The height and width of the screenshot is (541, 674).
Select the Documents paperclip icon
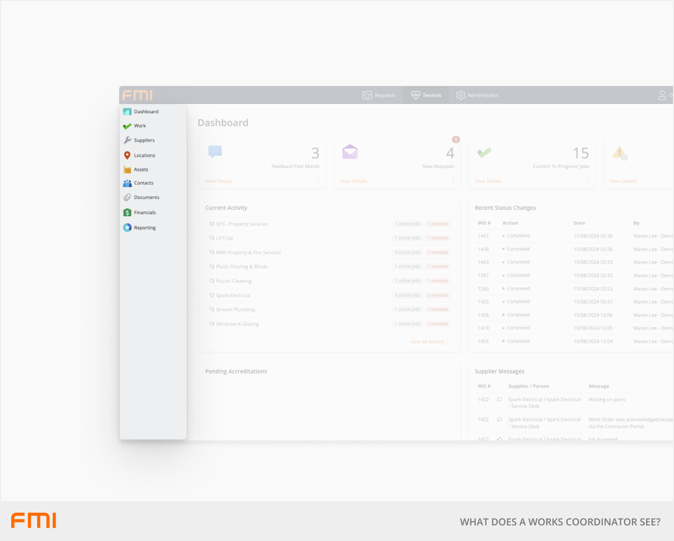(127, 197)
